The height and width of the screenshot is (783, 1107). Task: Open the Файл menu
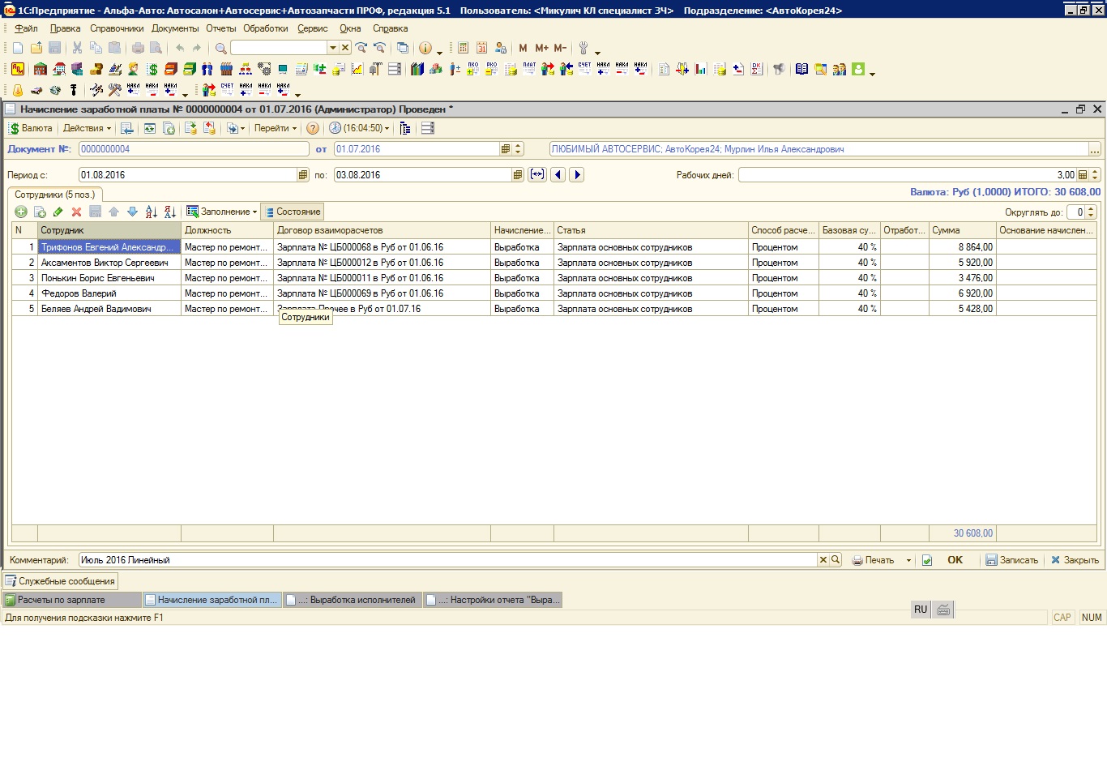[26, 28]
